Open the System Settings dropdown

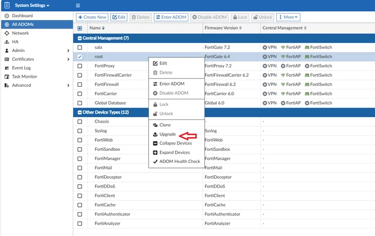(32, 5)
